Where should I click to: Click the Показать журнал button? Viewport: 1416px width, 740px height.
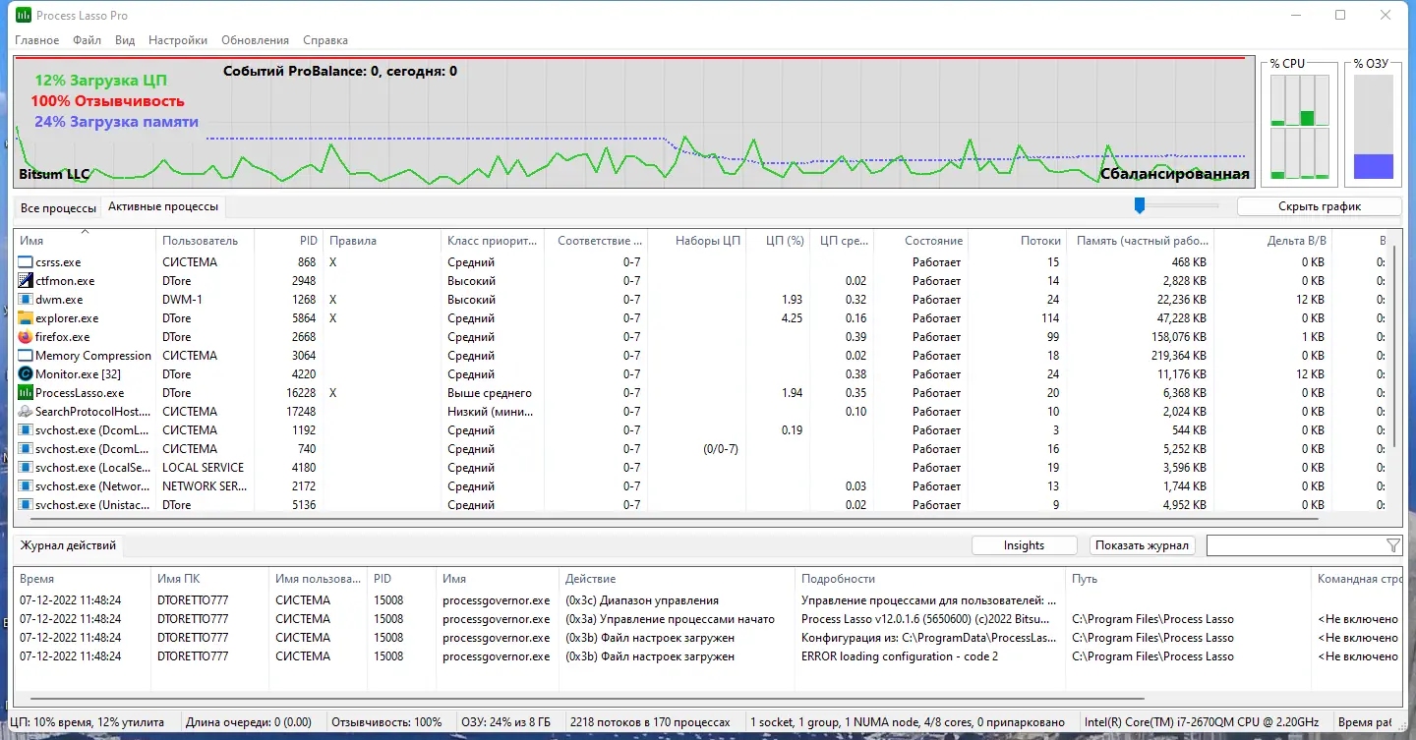point(1143,545)
